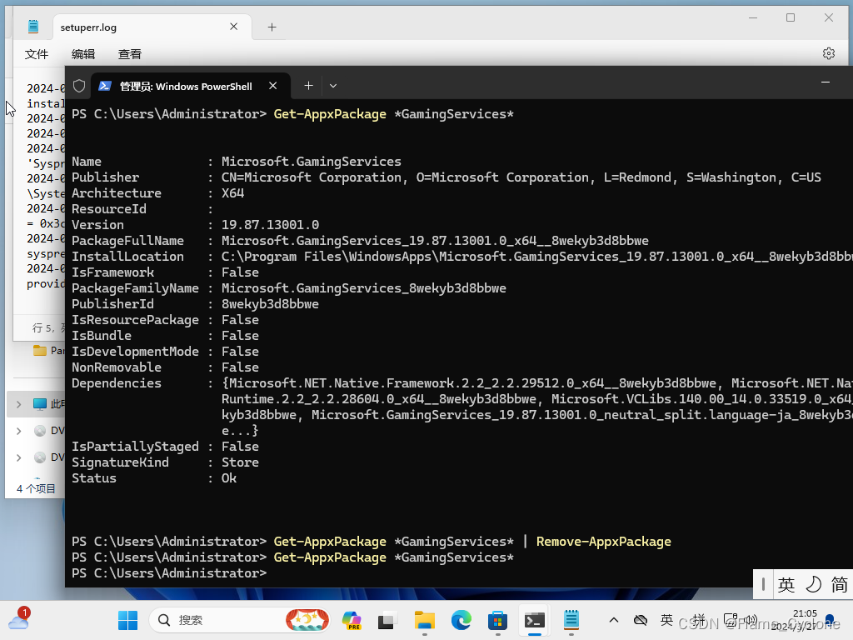Select the setuperr.log tab
The width and height of the screenshot is (853, 640).
pyautogui.click(x=152, y=27)
